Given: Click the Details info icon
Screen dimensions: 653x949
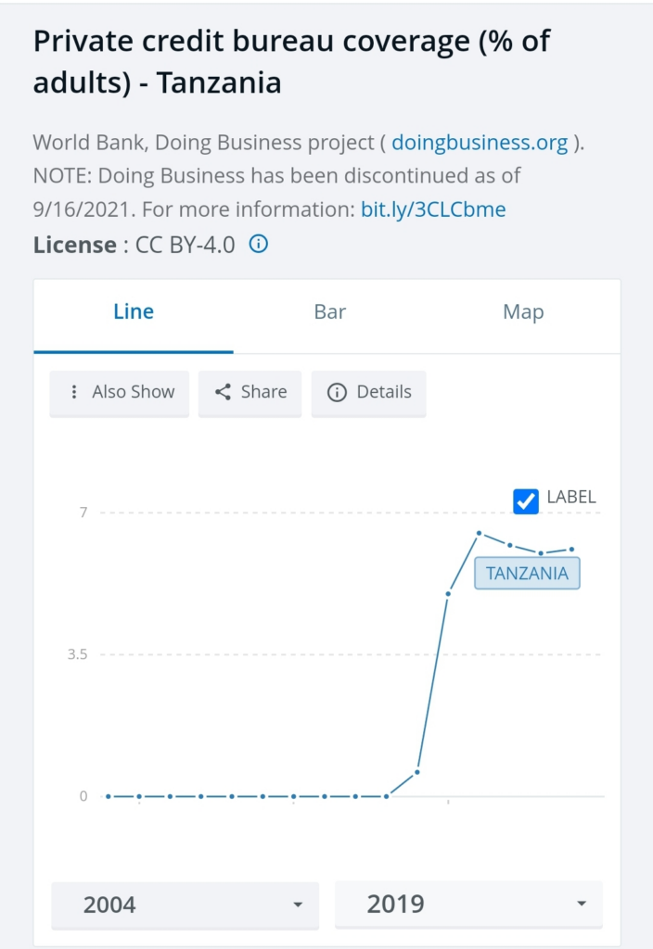Looking at the screenshot, I should pos(338,392).
